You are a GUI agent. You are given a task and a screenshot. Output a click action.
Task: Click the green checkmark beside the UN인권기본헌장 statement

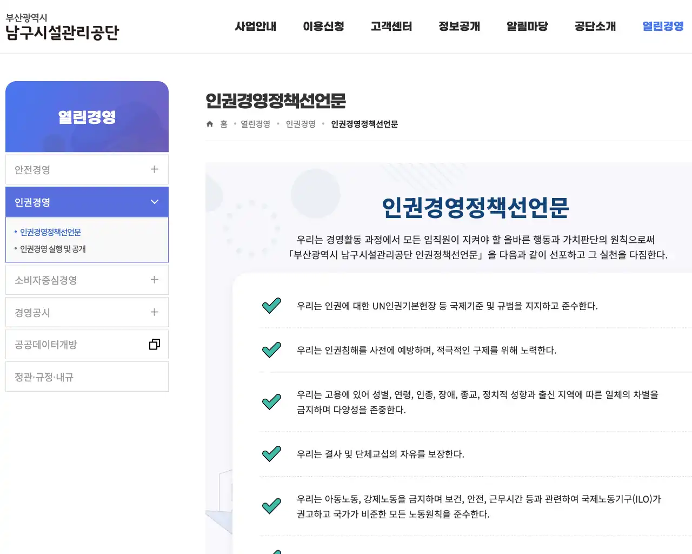271,305
